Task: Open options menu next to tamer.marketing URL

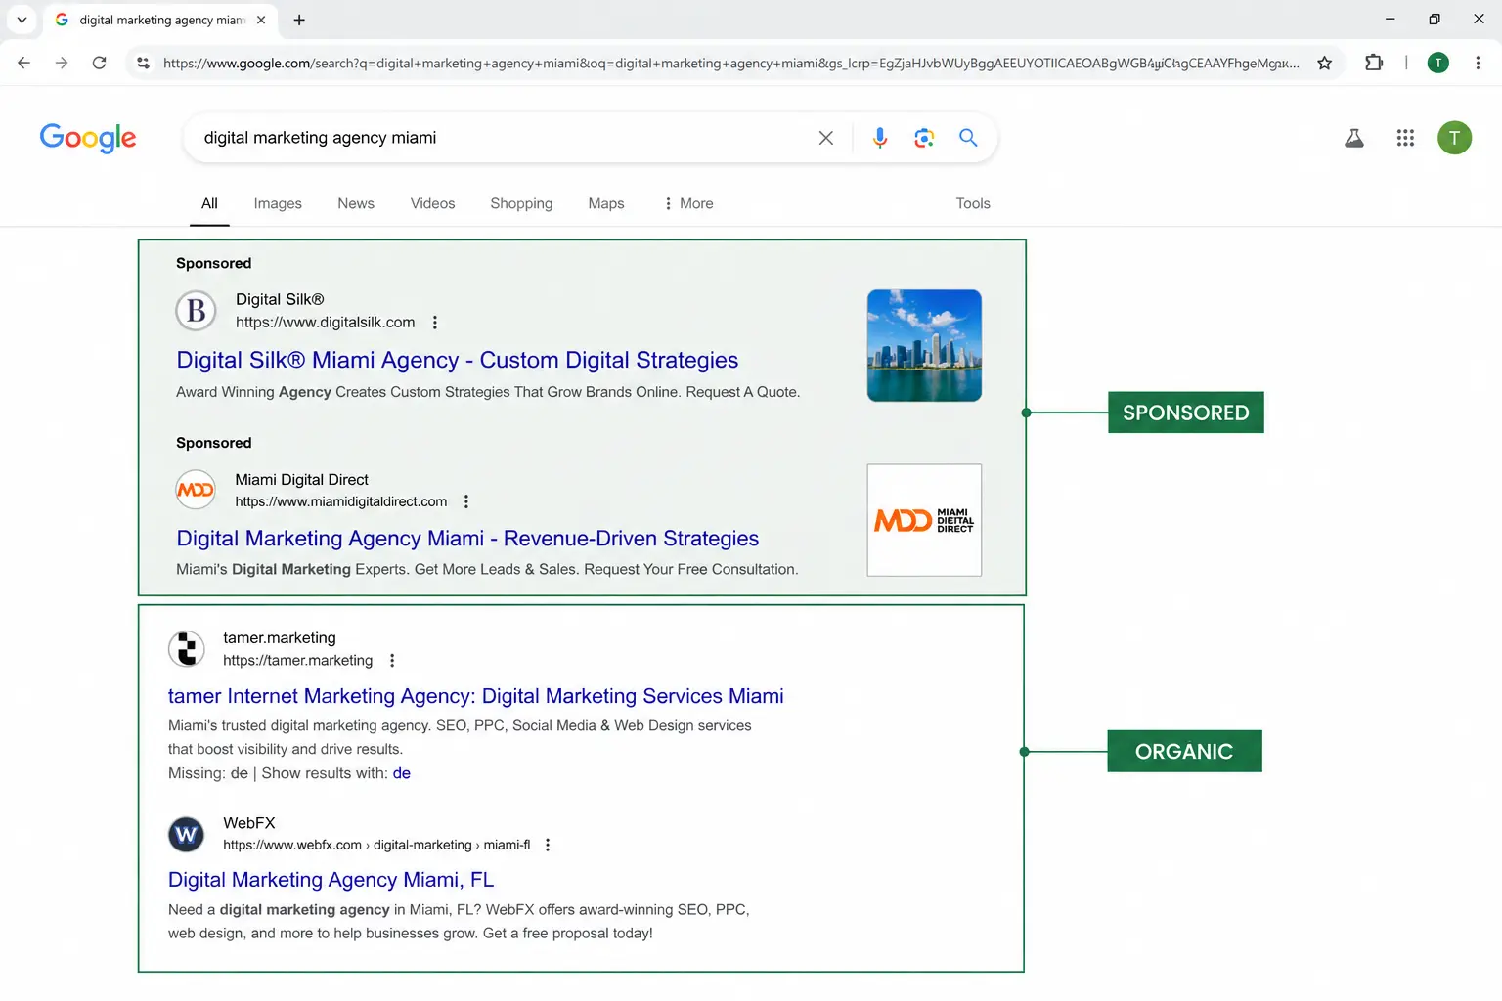Action: pyautogui.click(x=392, y=661)
